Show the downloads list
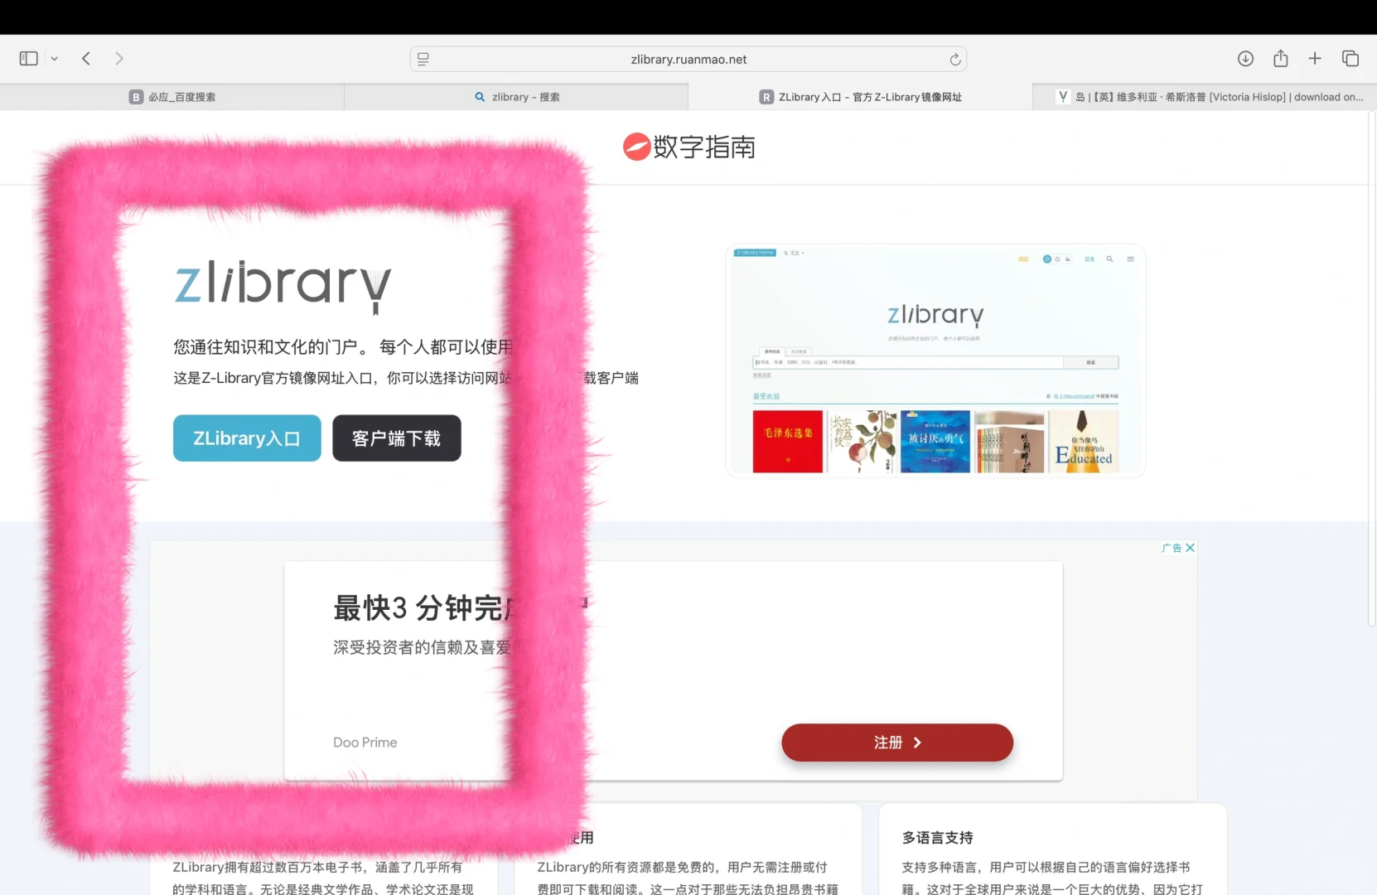Image resolution: width=1377 pixels, height=895 pixels. coord(1245,59)
